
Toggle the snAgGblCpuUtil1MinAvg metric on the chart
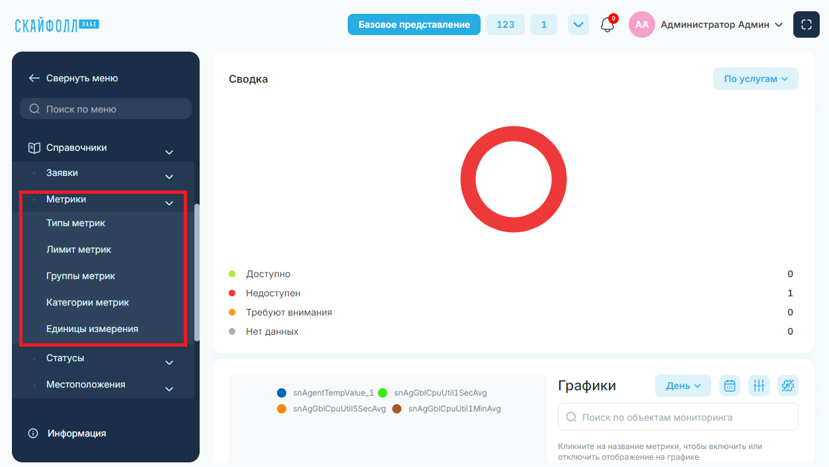coord(446,409)
